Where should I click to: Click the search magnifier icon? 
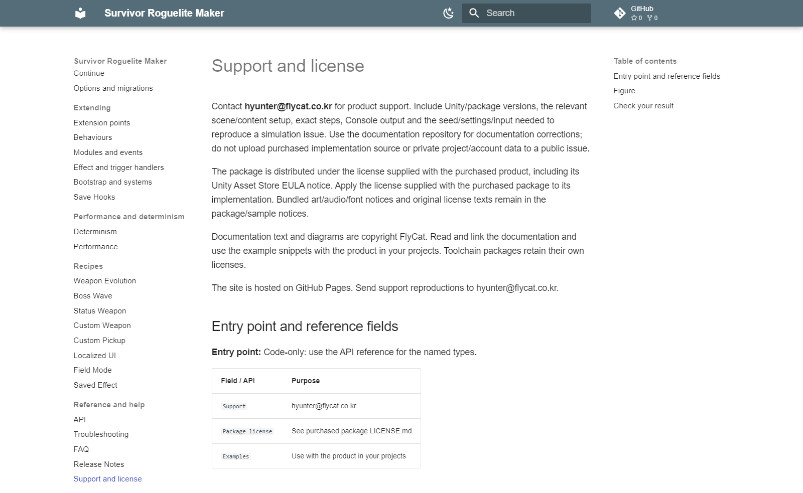tap(474, 13)
